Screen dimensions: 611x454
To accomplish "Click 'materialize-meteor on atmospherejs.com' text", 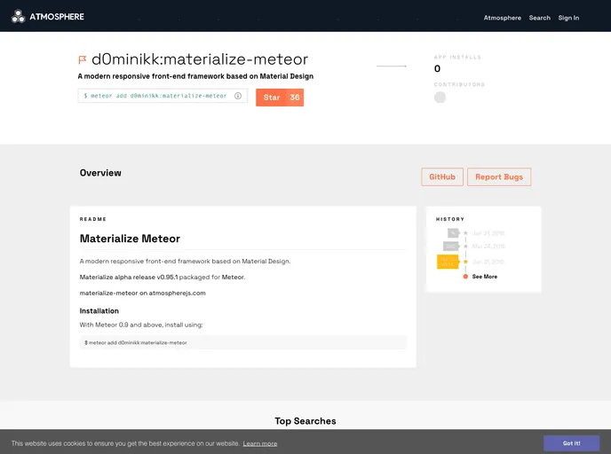I will coord(143,293).
